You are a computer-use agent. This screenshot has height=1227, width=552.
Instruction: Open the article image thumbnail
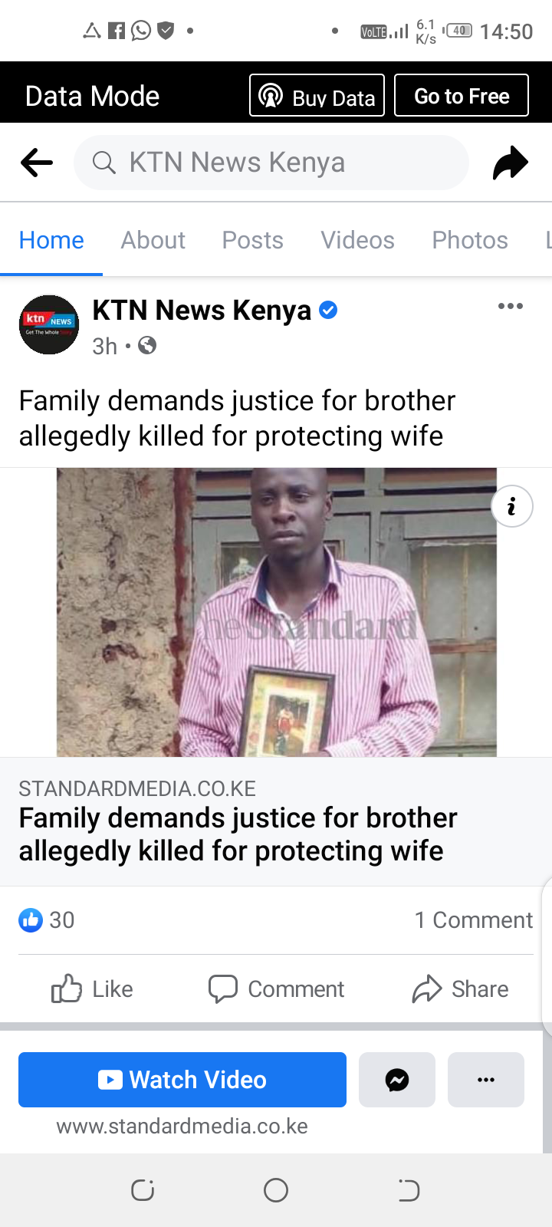pos(277,612)
